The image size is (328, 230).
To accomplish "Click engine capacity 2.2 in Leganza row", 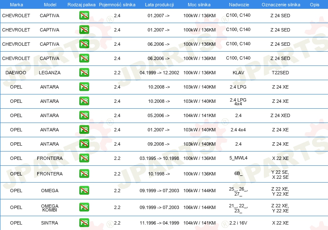I will (x=117, y=73).
